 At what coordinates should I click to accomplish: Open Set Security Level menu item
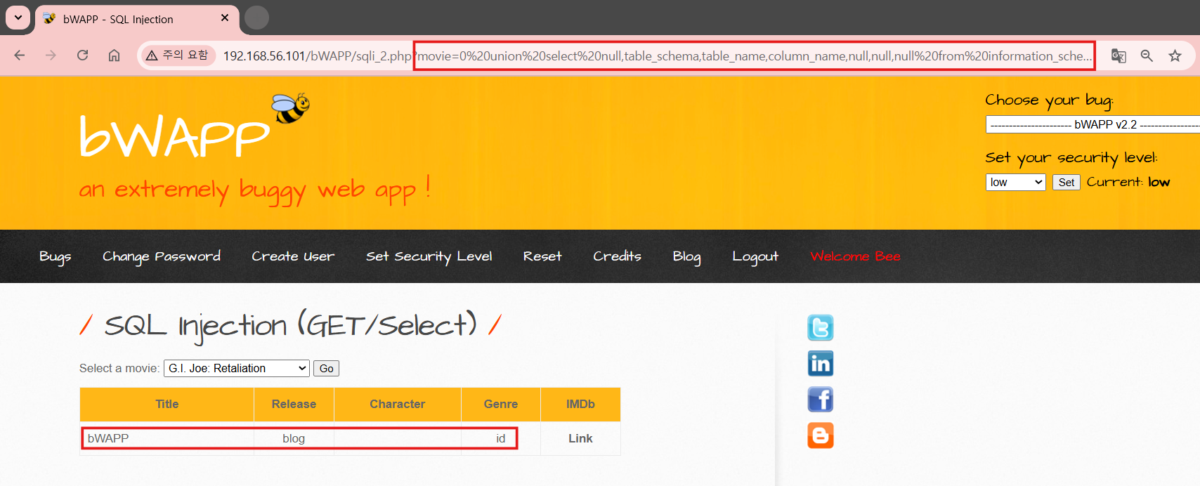[429, 257]
